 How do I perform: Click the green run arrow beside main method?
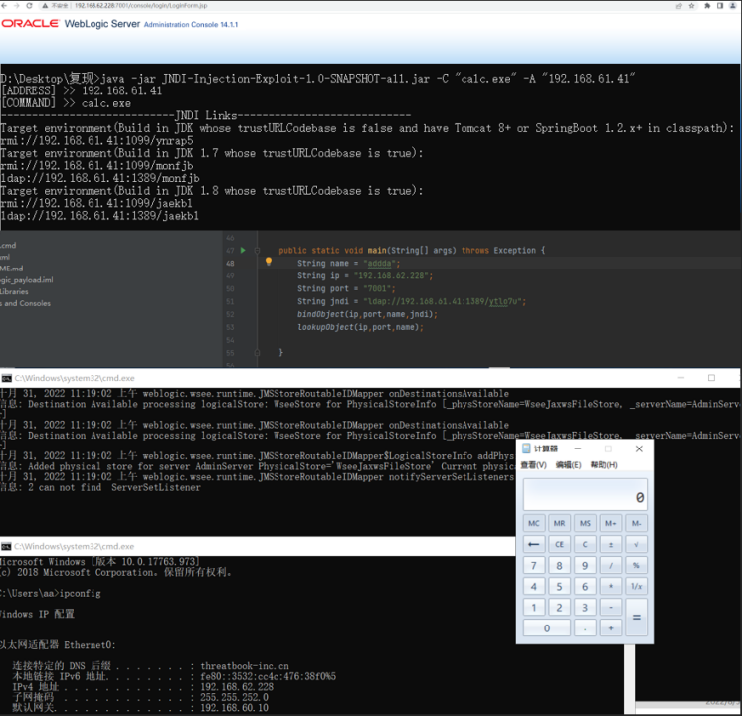coord(243,250)
